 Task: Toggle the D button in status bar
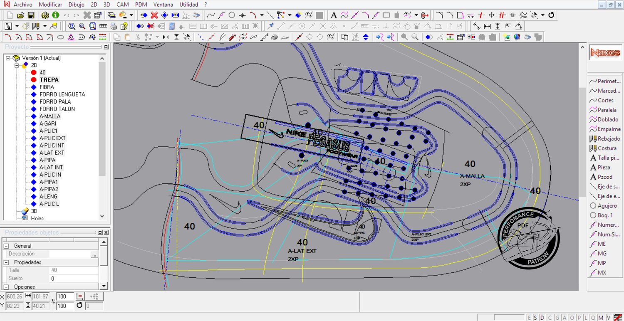tap(542, 318)
